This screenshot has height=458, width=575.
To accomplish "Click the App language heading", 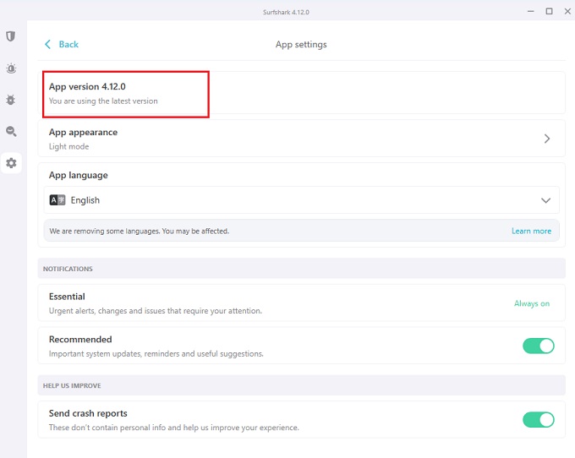I will click(x=79, y=175).
